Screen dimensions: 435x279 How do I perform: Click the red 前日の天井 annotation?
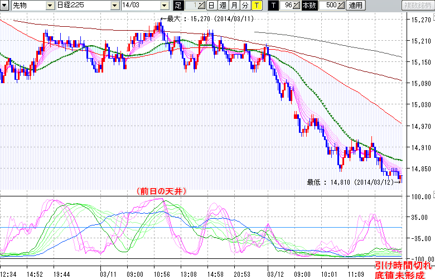161,190
